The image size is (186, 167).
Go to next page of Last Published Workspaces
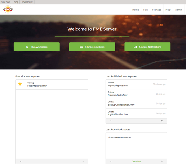pyautogui.click(x=162, y=121)
